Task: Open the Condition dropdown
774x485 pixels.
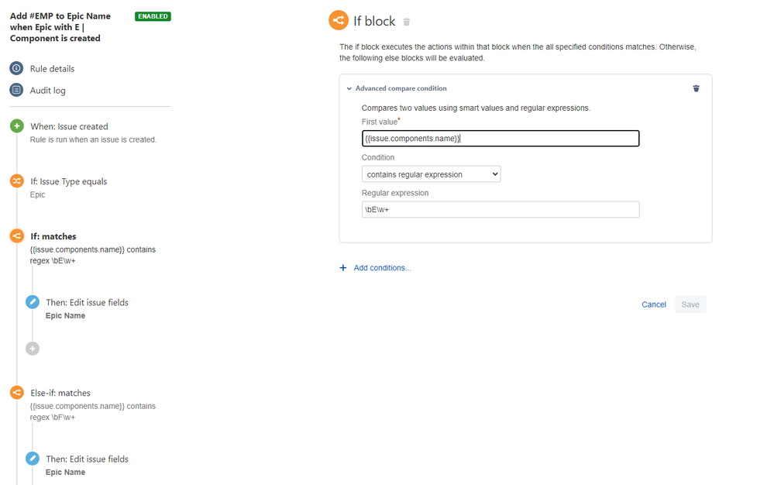Action: point(431,174)
